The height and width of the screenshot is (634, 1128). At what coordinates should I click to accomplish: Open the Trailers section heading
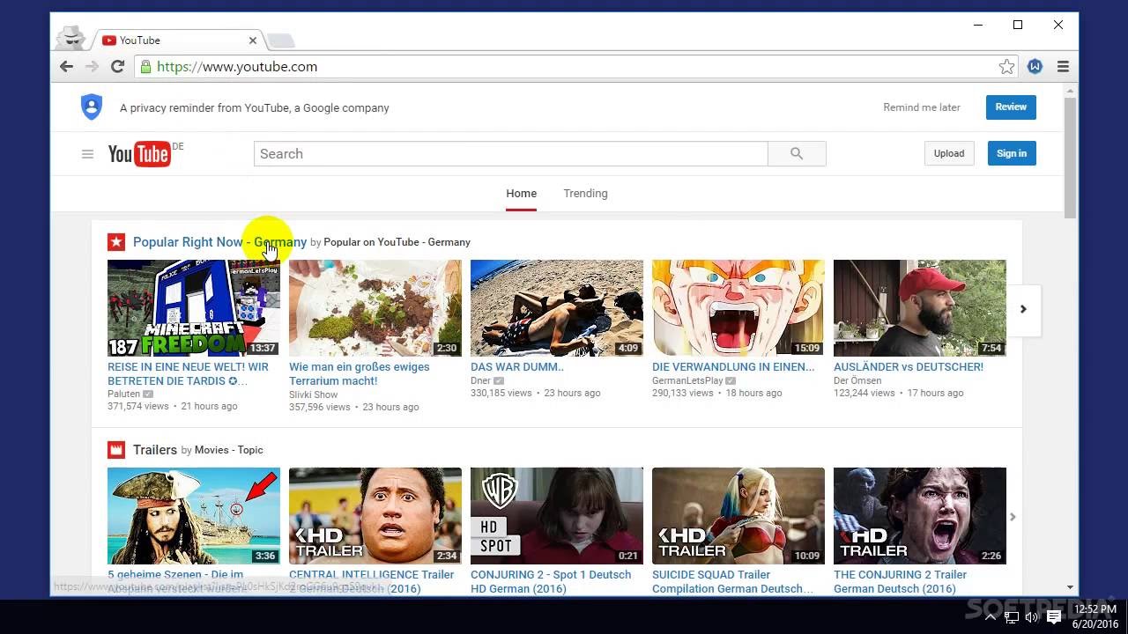click(155, 450)
